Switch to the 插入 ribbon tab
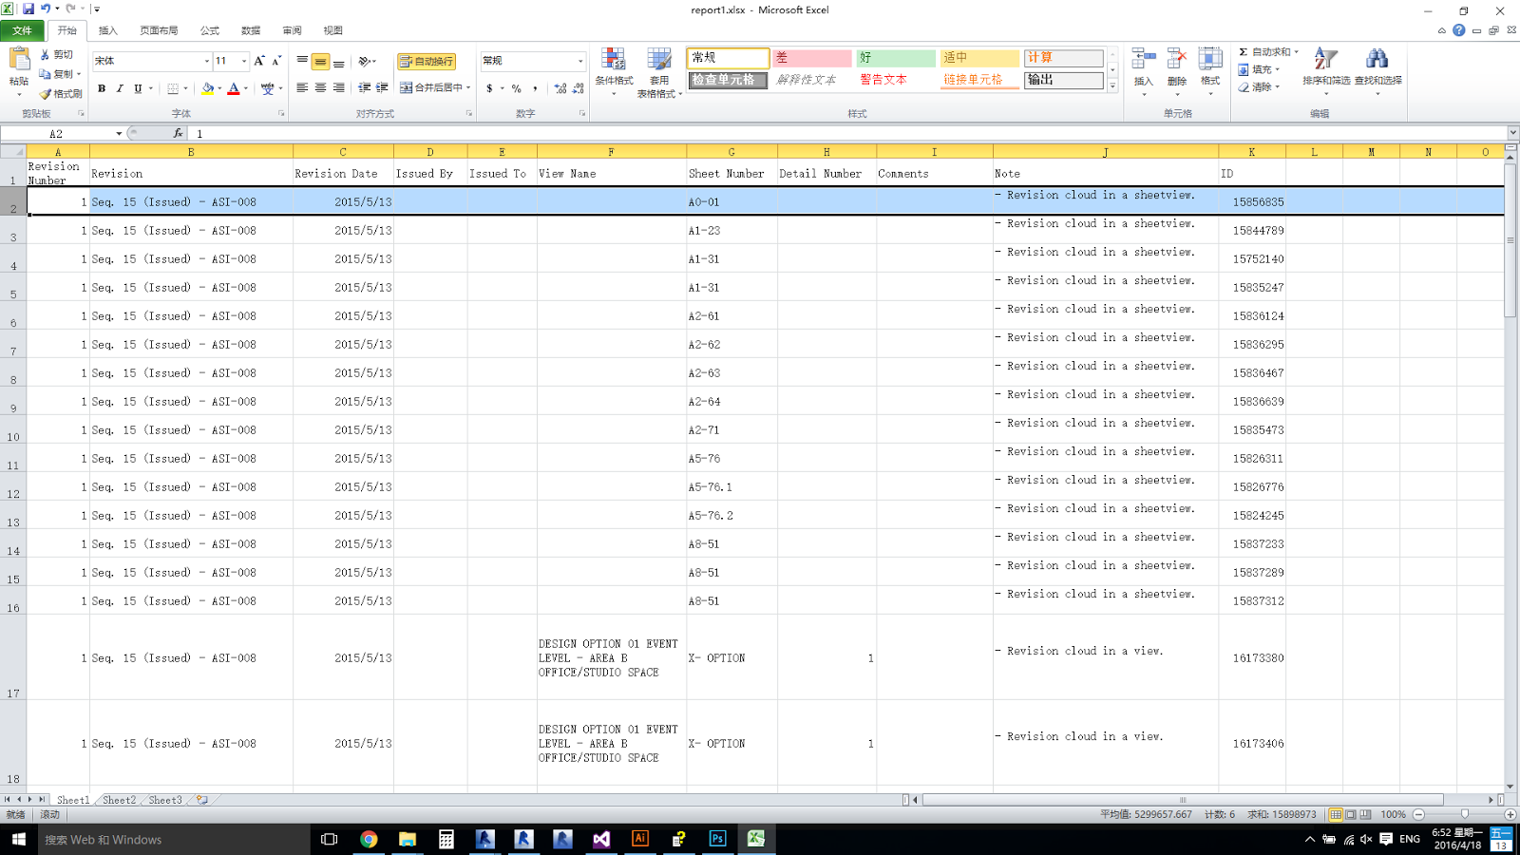Image resolution: width=1520 pixels, height=855 pixels. pyautogui.click(x=107, y=29)
